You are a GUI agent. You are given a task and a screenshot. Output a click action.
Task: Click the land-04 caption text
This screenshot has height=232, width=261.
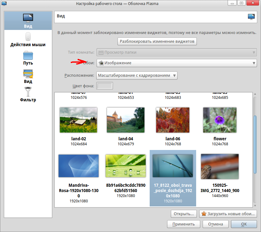[x=126, y=139]
